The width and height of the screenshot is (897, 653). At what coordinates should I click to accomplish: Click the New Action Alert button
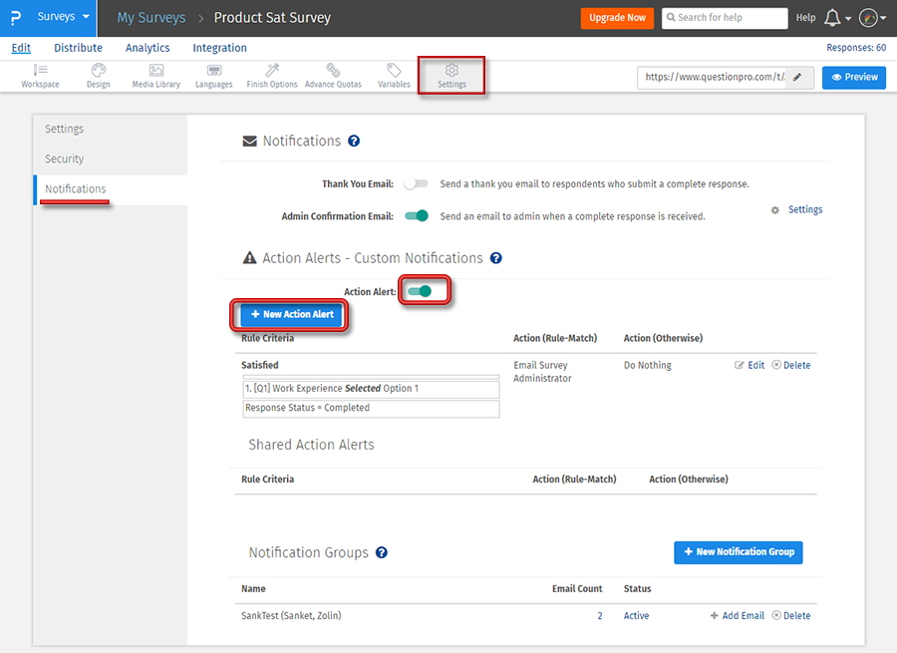[292, 315]
